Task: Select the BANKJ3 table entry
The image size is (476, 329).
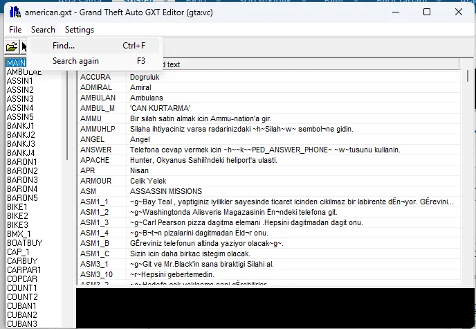Action: pos(21,144)
